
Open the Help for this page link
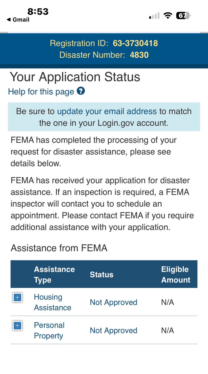click(x=41, y=92)
